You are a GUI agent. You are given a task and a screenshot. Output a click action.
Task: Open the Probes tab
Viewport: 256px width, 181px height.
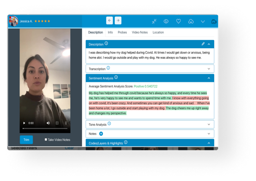122,33
